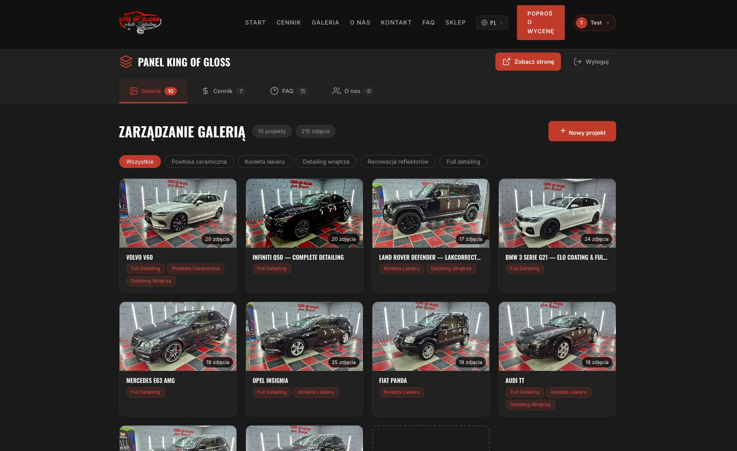Viewport: 737px width, 451px height.
Task: Open the PL language dropdown
Action: [492, 23]
